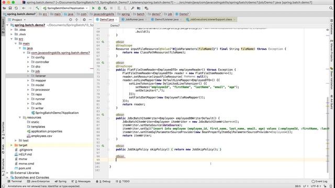Open the Terminal tool window
The image size is (335, 188).
click(15, 181)
